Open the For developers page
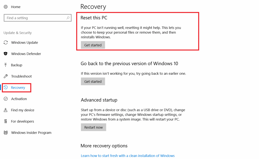Screen dimensions: 259x159 [23, 121]
